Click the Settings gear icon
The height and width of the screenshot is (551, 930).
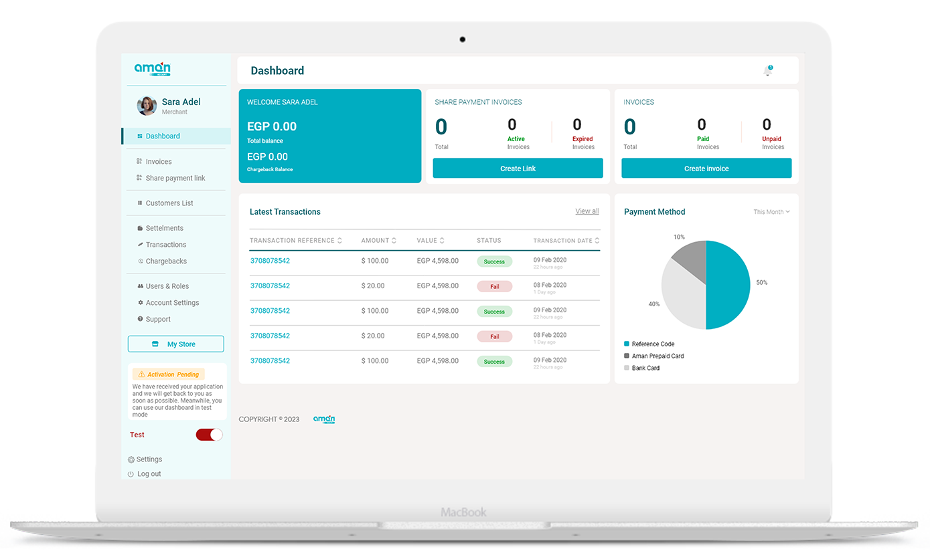point(131,460)
